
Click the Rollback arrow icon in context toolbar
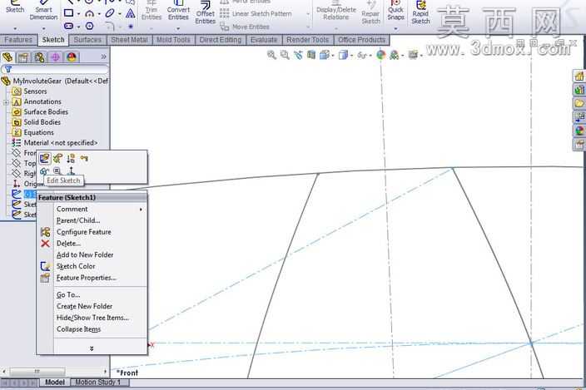tap(84, 158)
